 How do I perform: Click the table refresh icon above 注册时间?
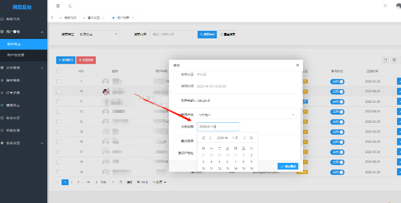[385, 60]
